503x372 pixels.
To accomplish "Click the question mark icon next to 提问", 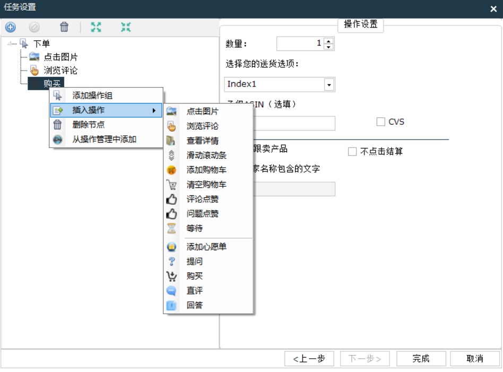I will coord(171,262).
